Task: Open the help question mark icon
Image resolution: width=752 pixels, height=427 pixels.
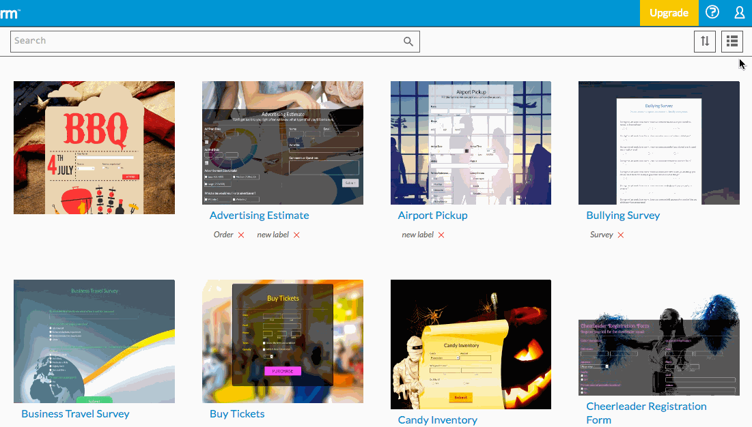Action: pyautogui.click(x=712, y=12)
